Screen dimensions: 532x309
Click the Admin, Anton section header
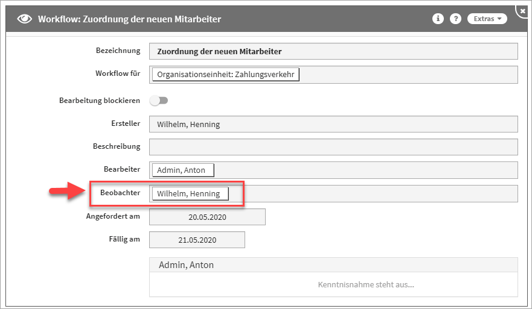(333, 264)
